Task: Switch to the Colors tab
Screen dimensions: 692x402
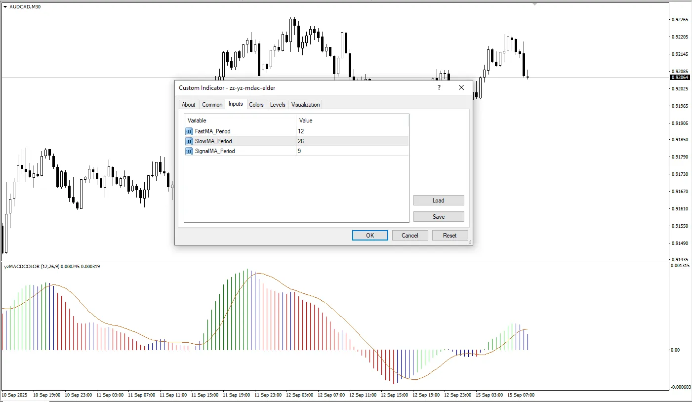Action: point(256,105)
